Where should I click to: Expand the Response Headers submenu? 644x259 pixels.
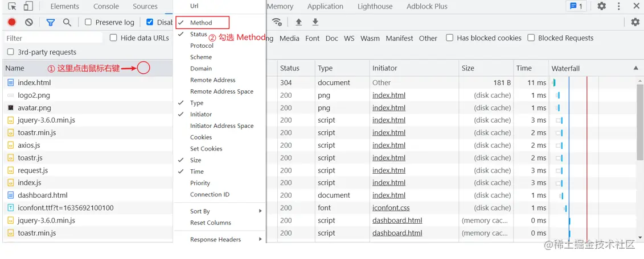point(219,240)
